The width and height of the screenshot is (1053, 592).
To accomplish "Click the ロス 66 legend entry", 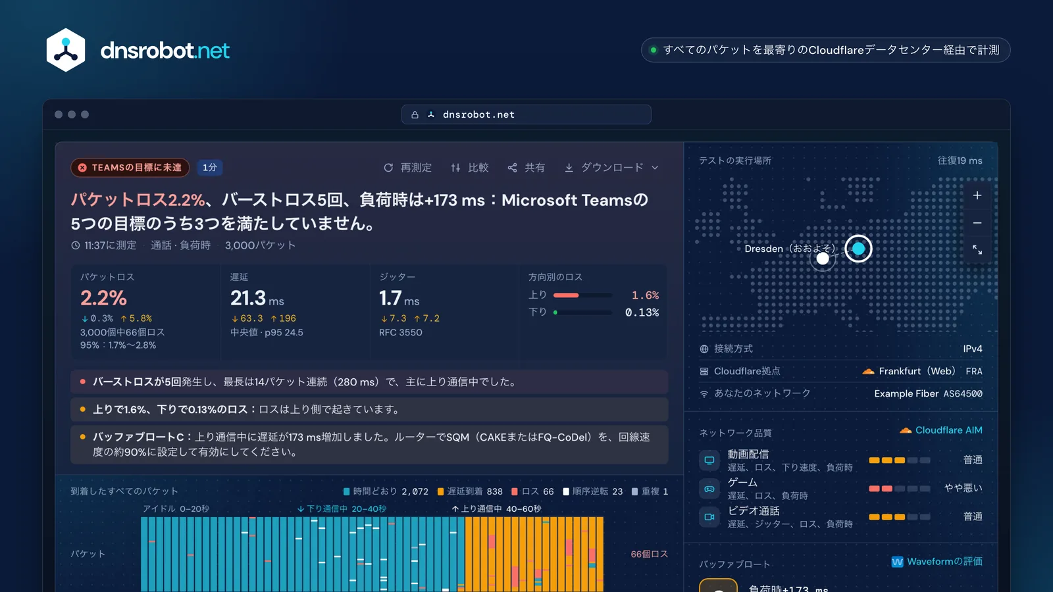I will point(532,491).
